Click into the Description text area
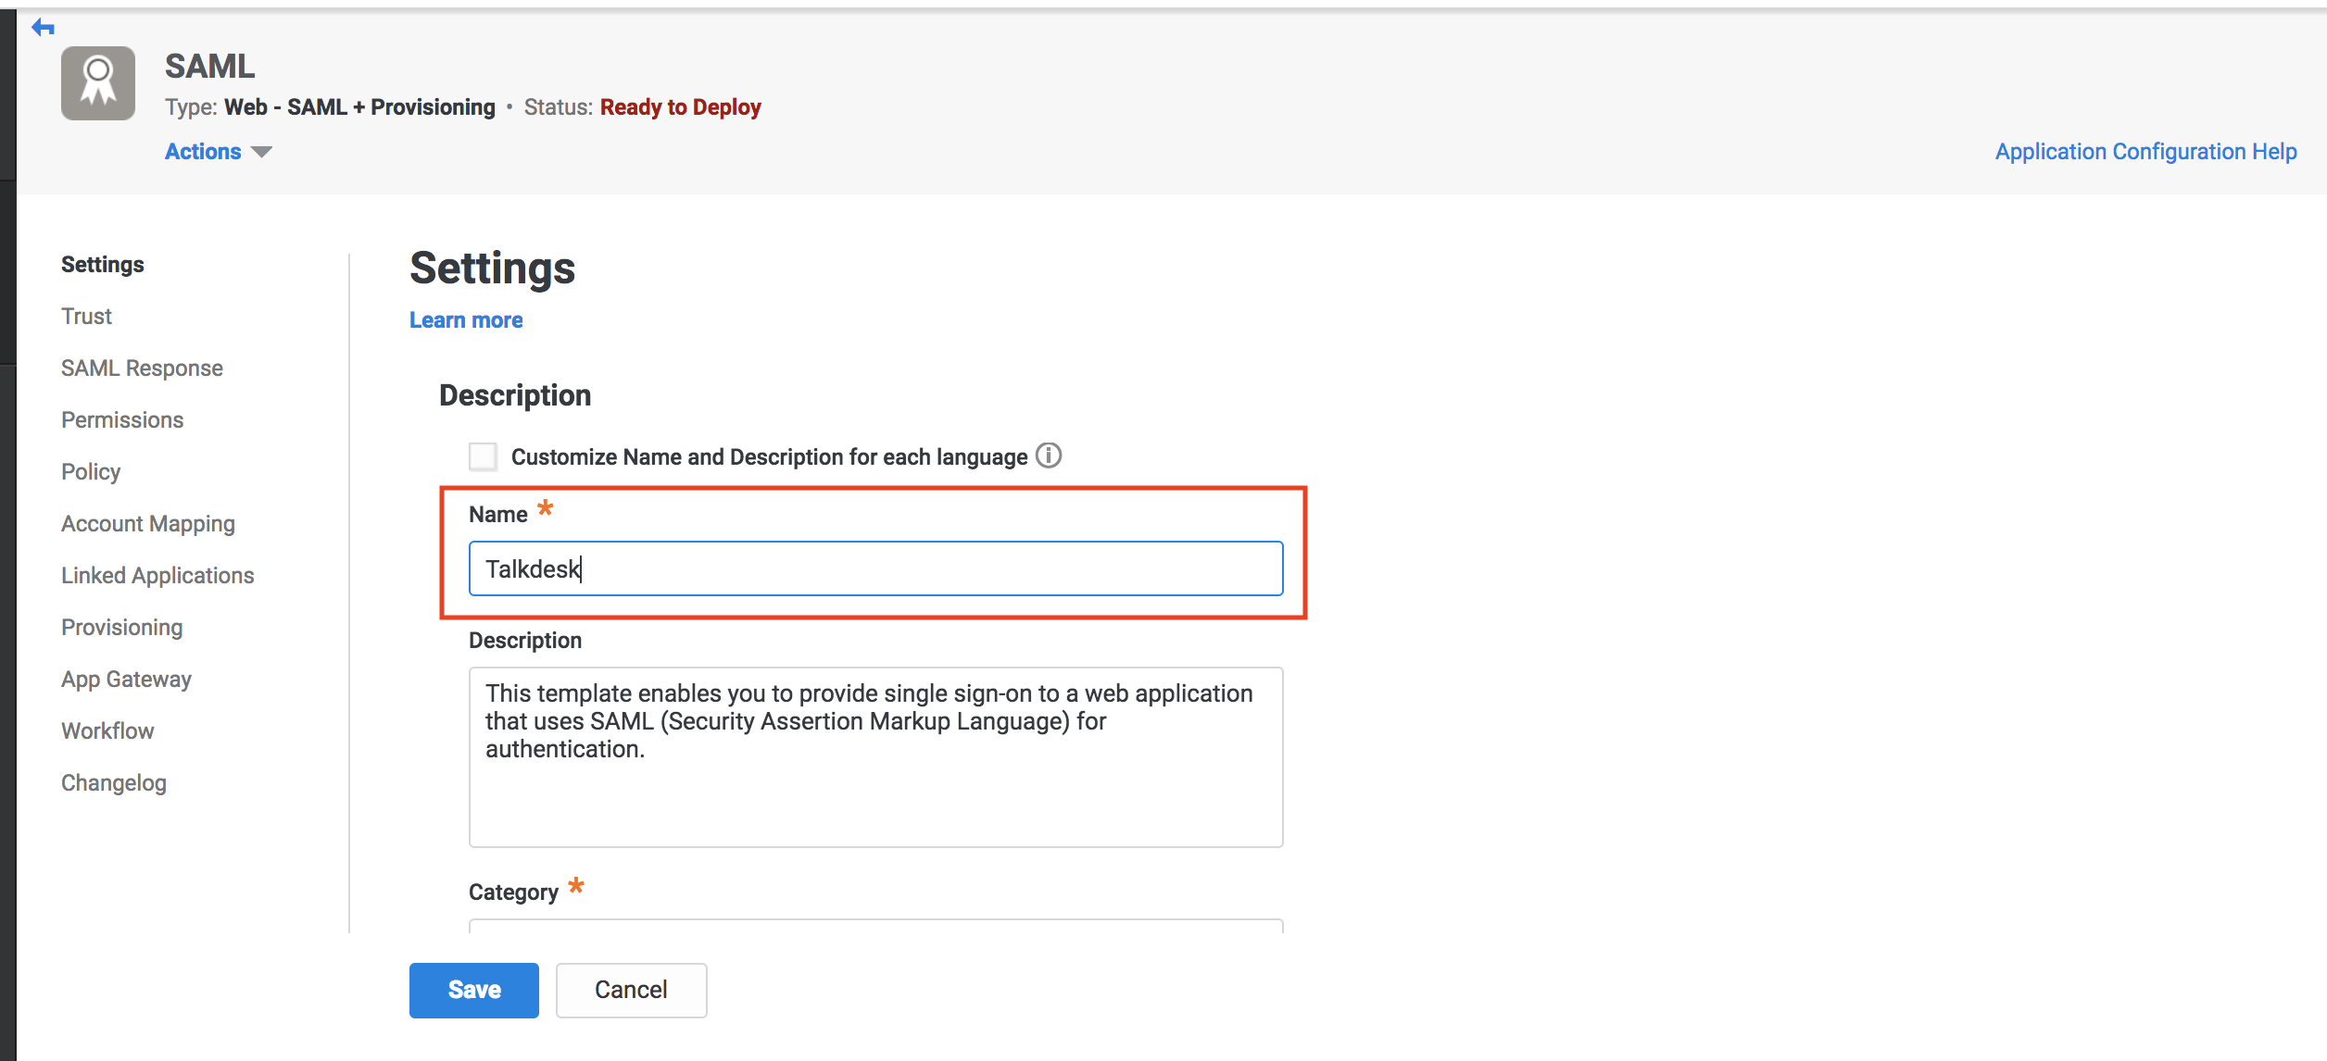 coord(875,756)
